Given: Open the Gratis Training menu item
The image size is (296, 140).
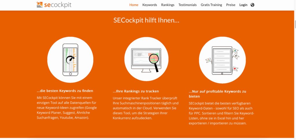Looking at the screenshot, I should [x=211, y=5].
